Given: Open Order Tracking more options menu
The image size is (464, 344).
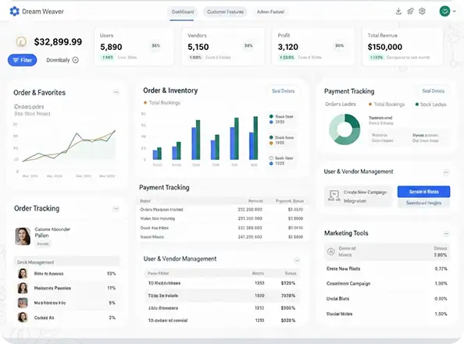Looking at the screenshot, I should [116, 208].
